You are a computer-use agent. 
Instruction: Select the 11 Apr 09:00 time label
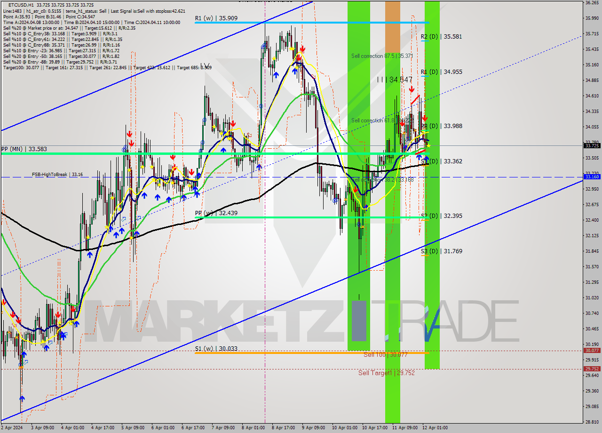405,428
